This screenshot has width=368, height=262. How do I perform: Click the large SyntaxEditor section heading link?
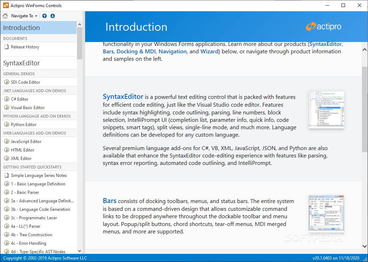click(123, 96)
